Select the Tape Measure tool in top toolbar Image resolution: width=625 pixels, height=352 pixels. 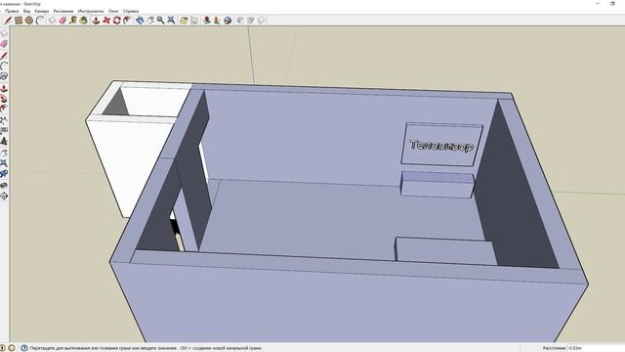73,20
